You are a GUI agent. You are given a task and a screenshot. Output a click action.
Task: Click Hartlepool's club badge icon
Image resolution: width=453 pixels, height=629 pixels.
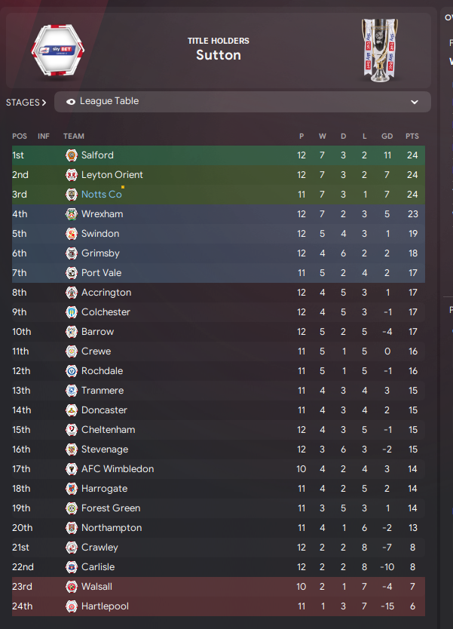72,606
